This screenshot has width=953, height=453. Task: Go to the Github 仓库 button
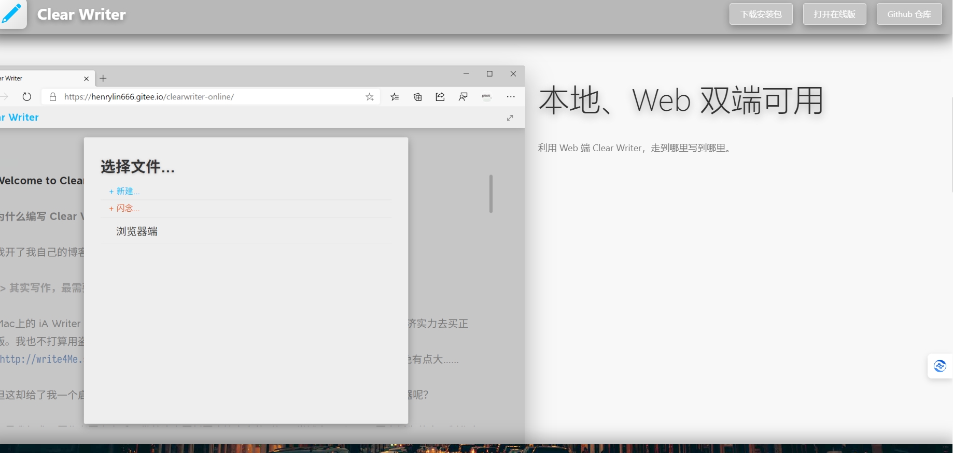click(909, 14)
